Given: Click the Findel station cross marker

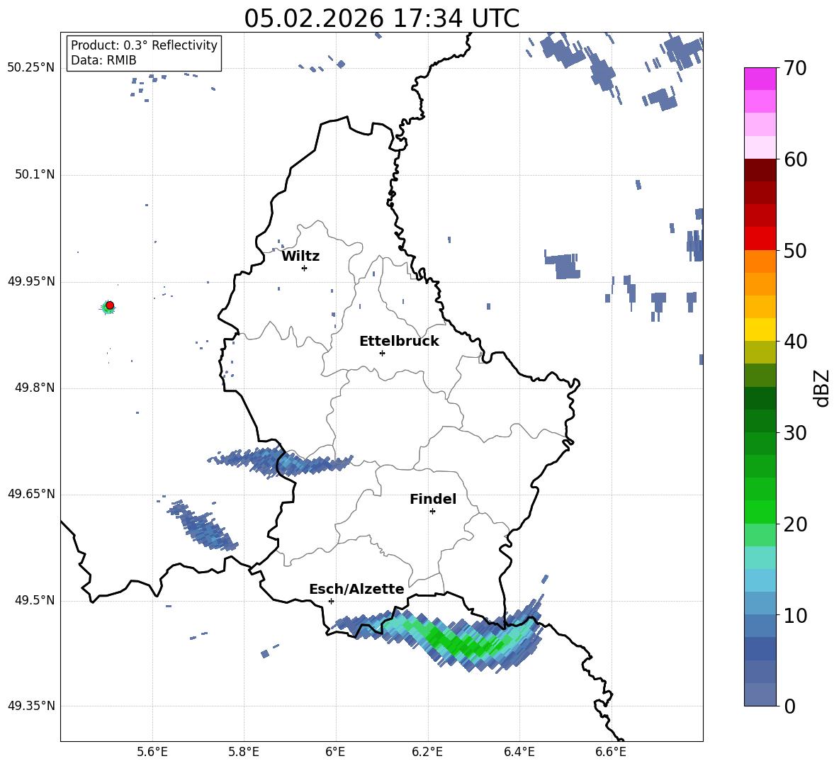Looking at the screenshot, I should [x=432, y=512].
